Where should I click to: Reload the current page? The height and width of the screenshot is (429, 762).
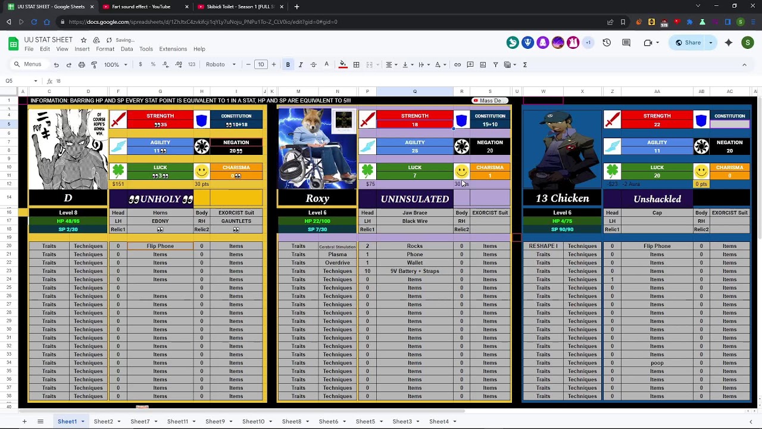coord(34,22)
